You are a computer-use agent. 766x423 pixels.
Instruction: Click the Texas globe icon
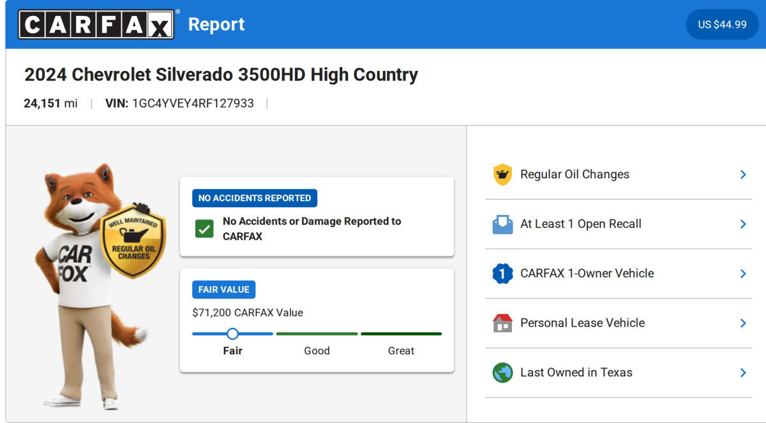pyautogui.click(x=502, y=373)
